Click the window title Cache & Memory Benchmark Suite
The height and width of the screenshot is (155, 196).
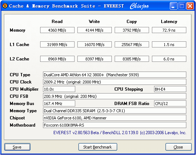pyautogui.click(x=52, y=6)
